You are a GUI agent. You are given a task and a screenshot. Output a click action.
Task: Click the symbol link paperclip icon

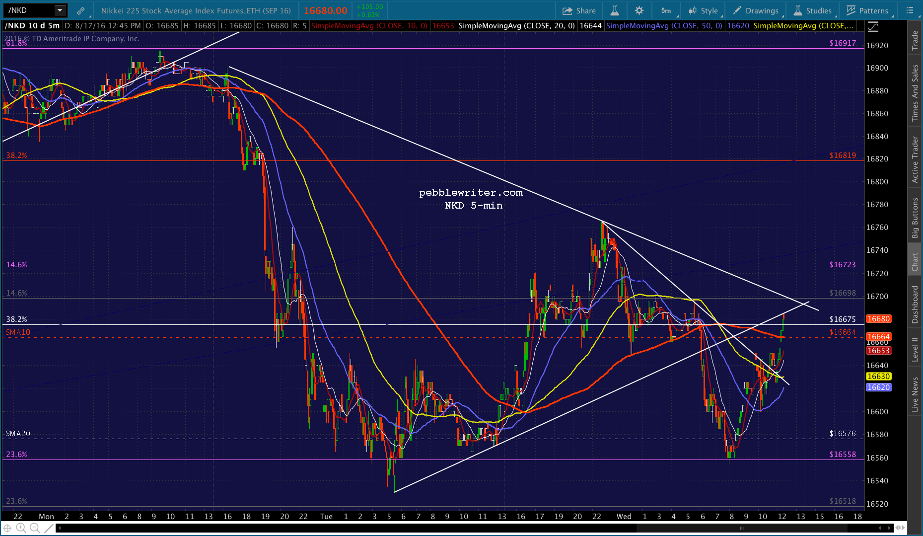(80, 10)
